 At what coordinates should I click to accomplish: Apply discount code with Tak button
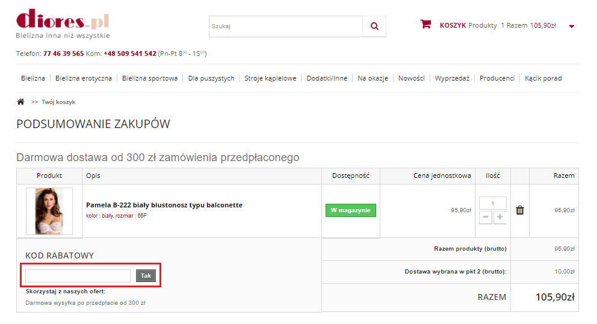[x=146, y=275]
